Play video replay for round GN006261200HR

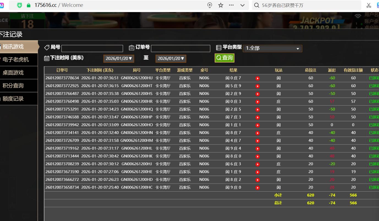pyautogui.click(x=257, y=102)
